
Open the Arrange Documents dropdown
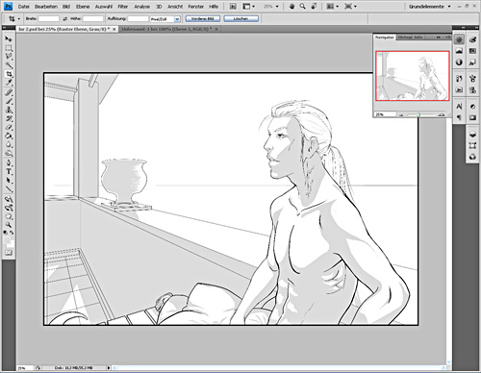tap(332, 7)
